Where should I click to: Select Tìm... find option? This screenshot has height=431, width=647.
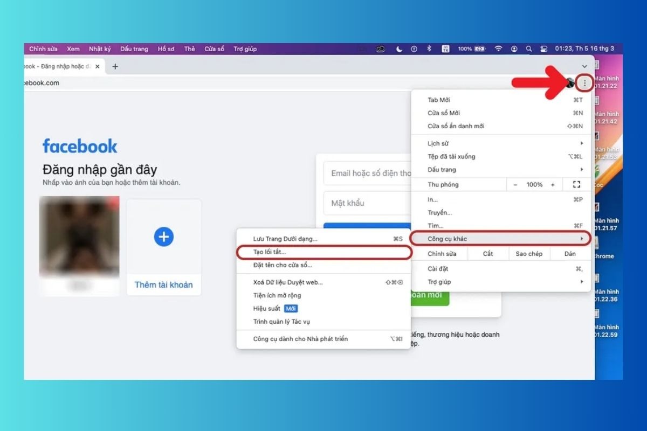click(x=501, y=226)
